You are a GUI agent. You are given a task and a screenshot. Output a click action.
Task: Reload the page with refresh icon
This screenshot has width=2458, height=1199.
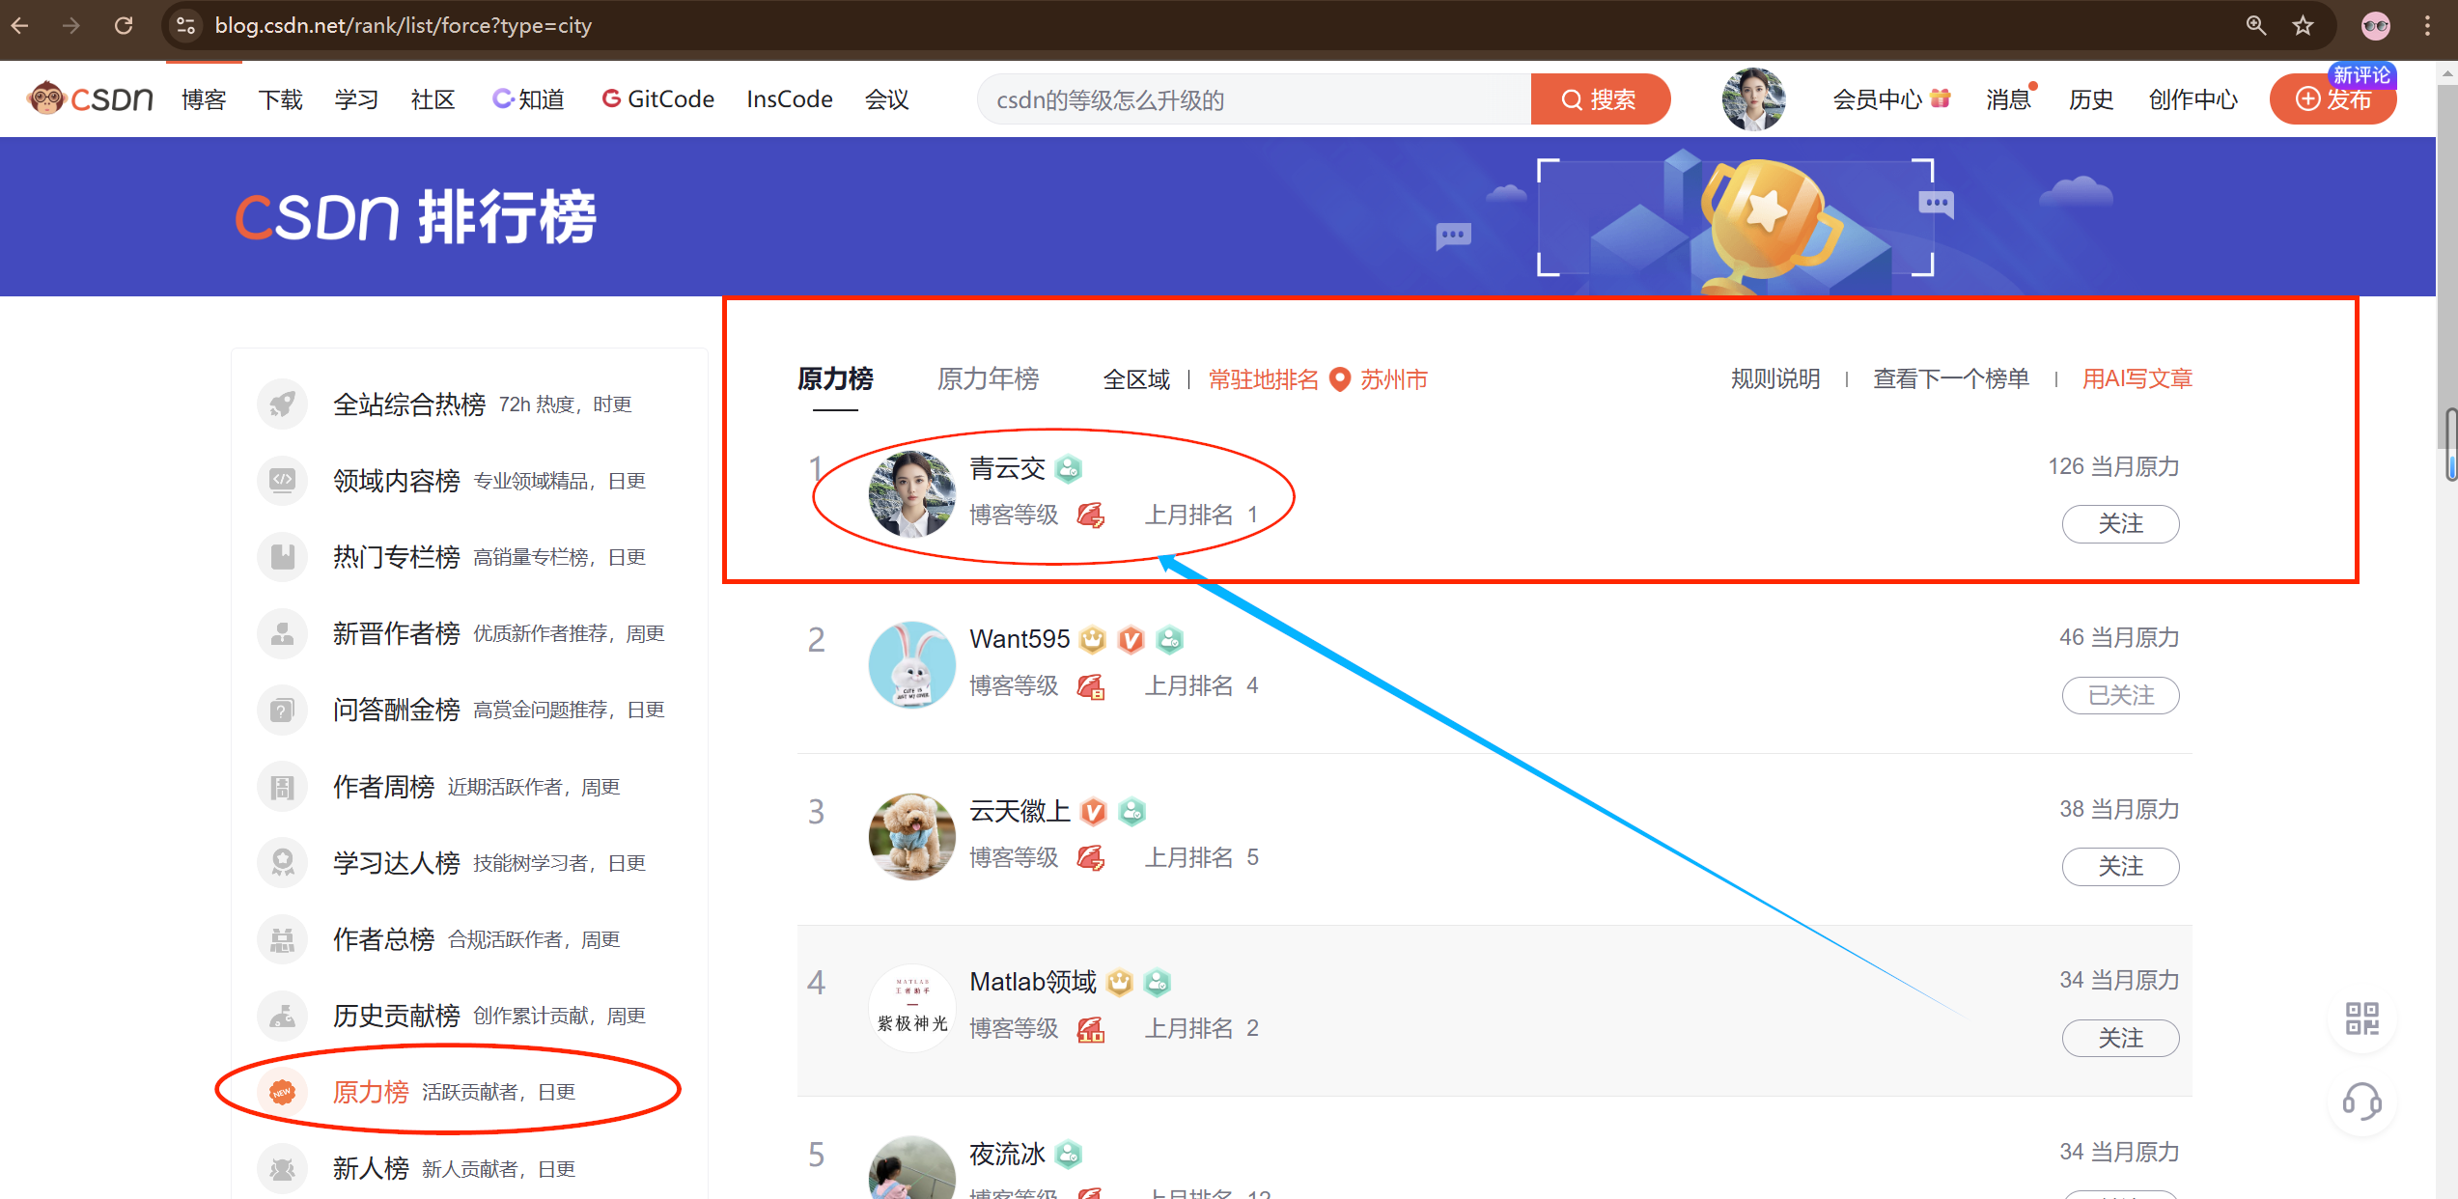pyautogui.click(x=124, y=25)
